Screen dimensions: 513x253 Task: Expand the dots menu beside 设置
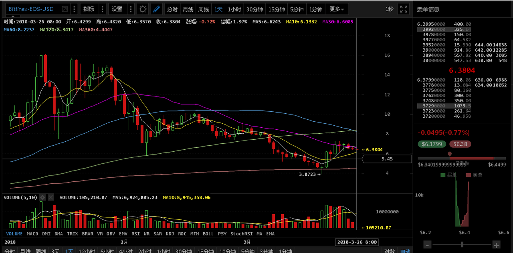tap(131, 9)
